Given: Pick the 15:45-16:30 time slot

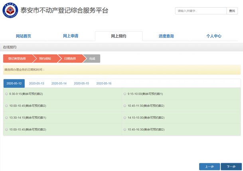Looking at the screenshot, I should point(125,130).
